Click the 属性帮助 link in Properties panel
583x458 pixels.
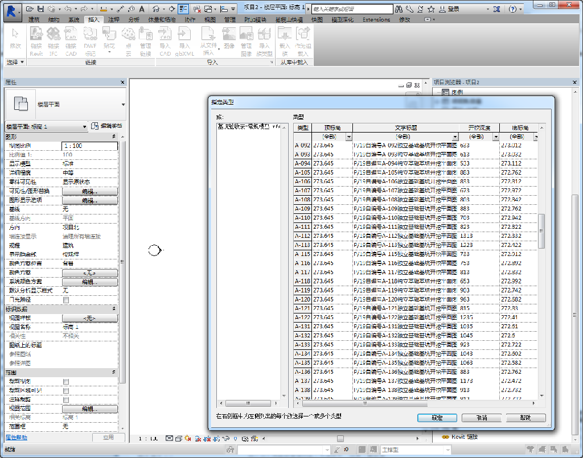click(x=17, y=437)
